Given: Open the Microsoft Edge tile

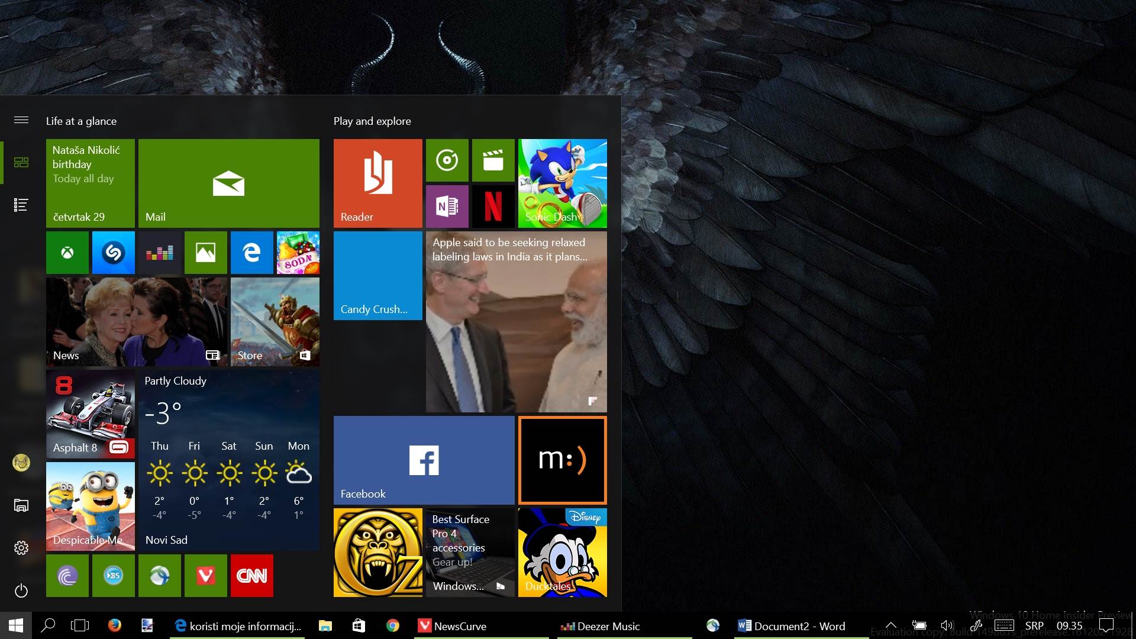Looking at the screenshot, I should 252,253.
